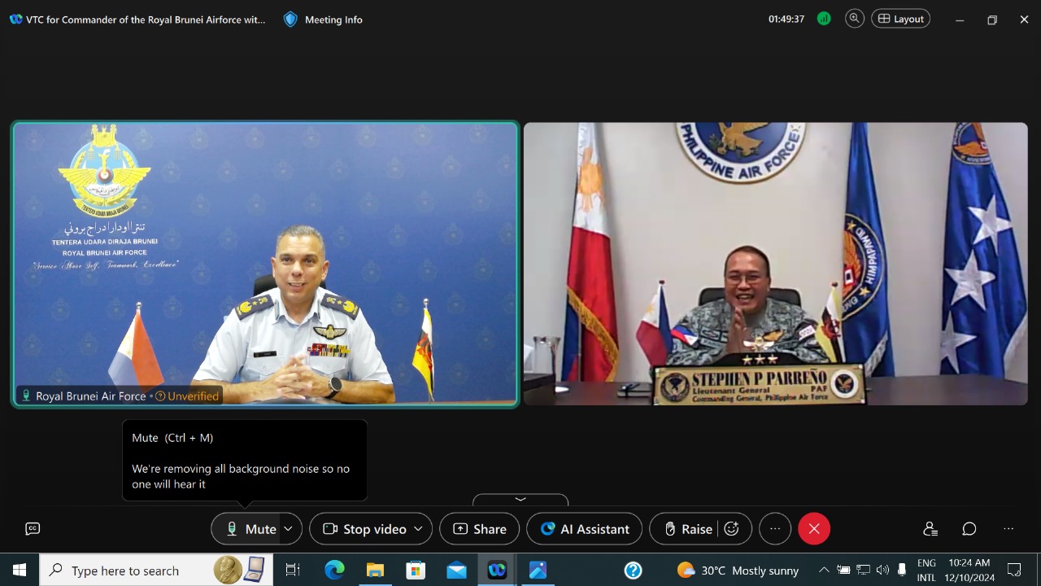Open the emoji reactions picker
The width and height of the screenshot is (1041, 586).
[732, 529]
